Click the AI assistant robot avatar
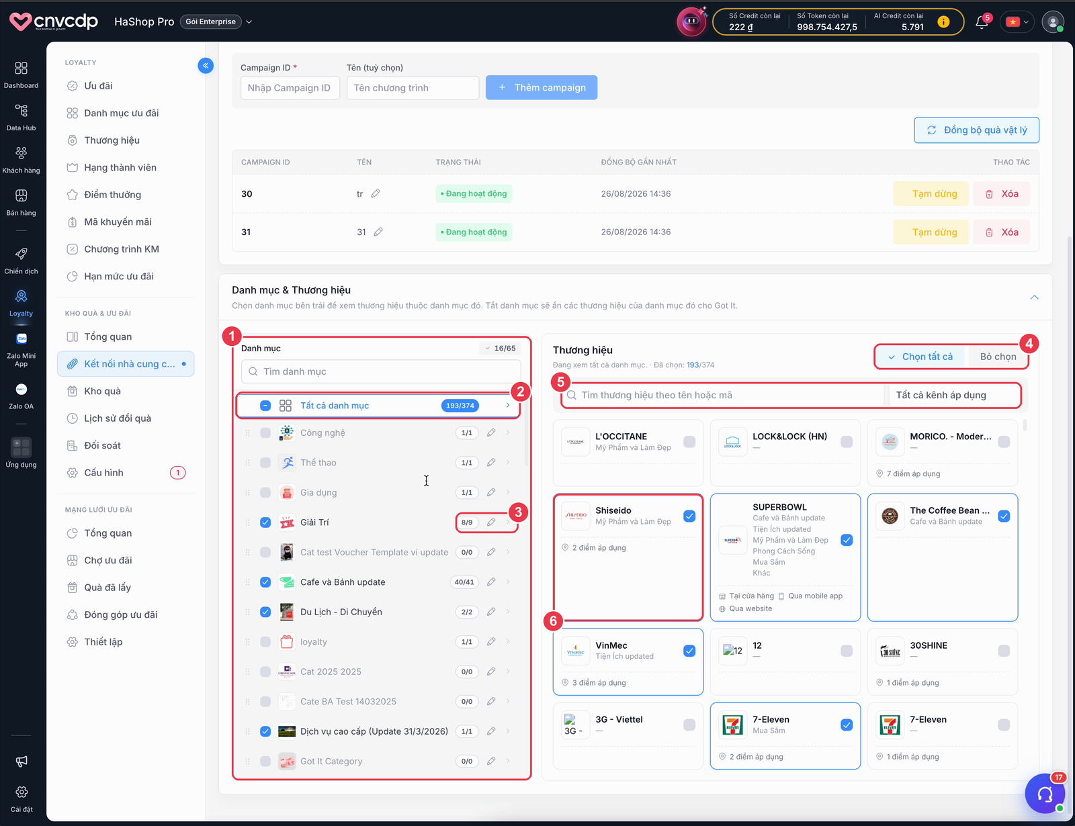Screen dimensions: 1075x826 point(691,21)
